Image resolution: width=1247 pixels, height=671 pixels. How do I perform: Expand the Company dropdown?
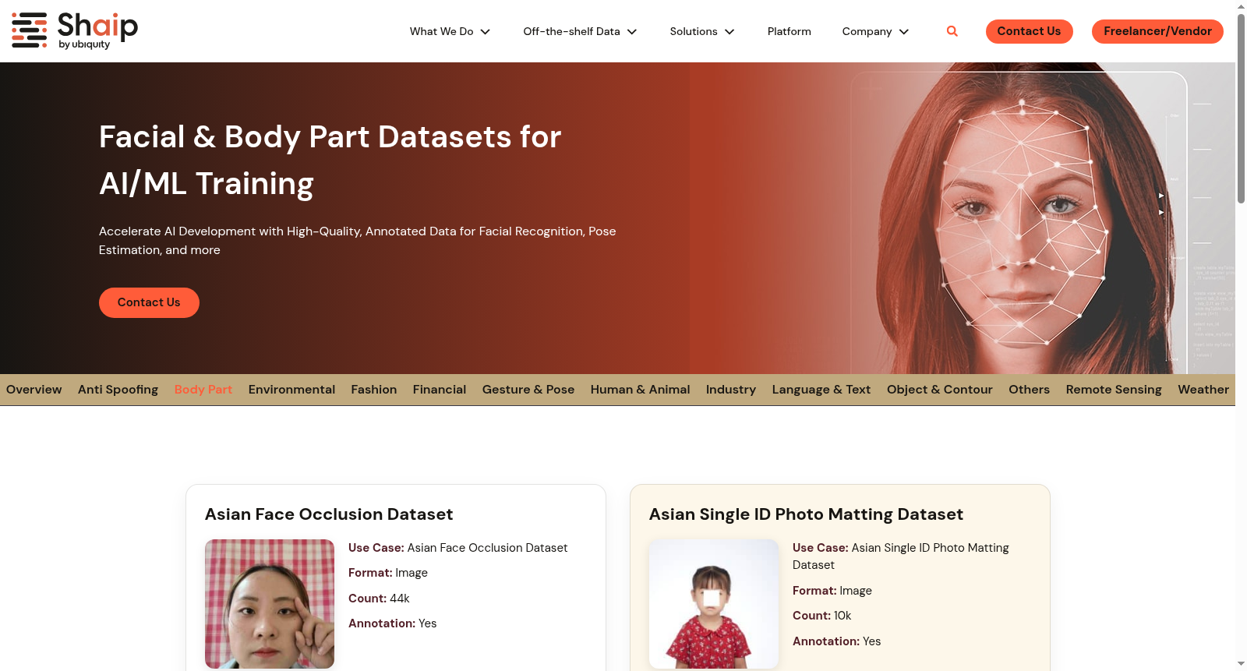pyautogui.click(x=875, y=31)
